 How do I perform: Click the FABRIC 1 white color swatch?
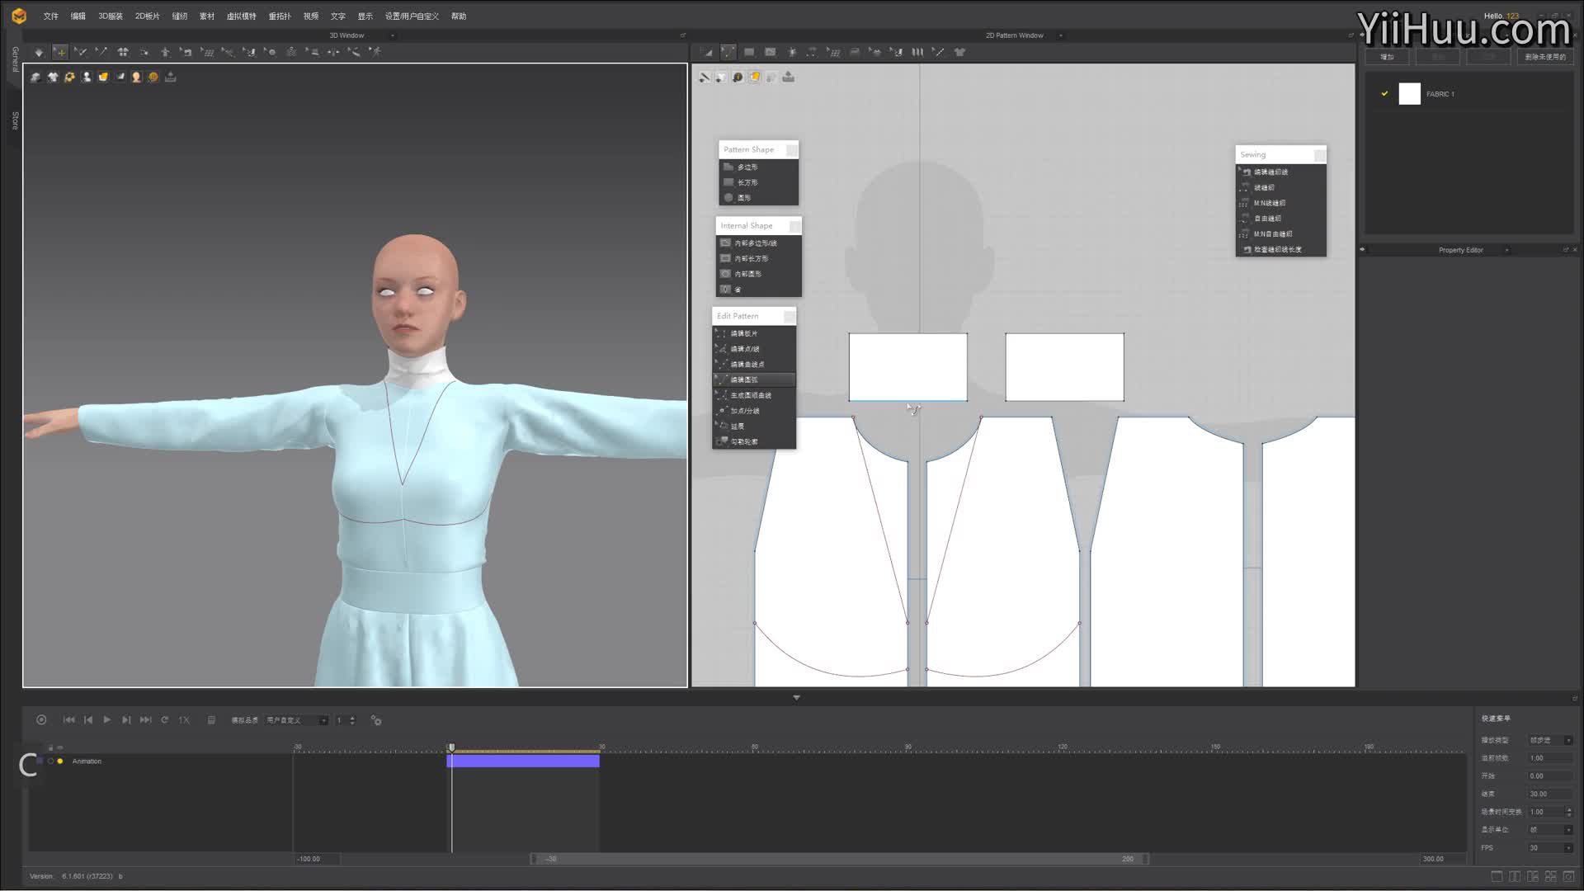[x=1409, y=93]
